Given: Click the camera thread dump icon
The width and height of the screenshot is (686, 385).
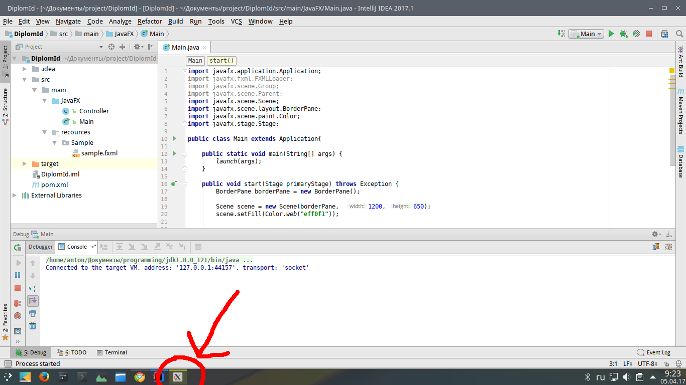Looking at the screenshot, I should tap(18, 331).
